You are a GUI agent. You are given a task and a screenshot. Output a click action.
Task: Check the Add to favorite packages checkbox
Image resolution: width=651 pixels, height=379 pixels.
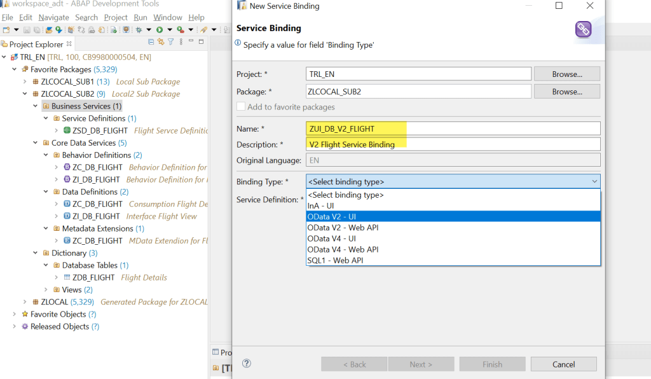[241, 107]
